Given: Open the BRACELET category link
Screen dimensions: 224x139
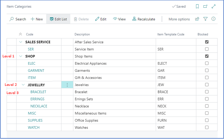Looking at the screenshot, I should pyautogui.click(x=38, y=92).
